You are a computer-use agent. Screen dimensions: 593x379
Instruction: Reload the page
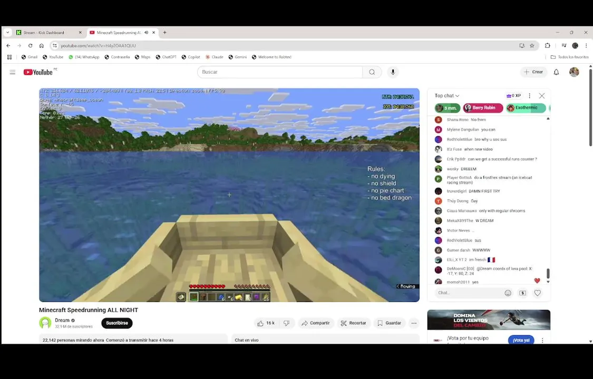[x=30, y=46]
